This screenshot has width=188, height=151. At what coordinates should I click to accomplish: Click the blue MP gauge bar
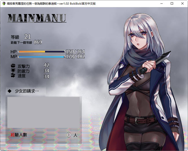coord(41,57)
